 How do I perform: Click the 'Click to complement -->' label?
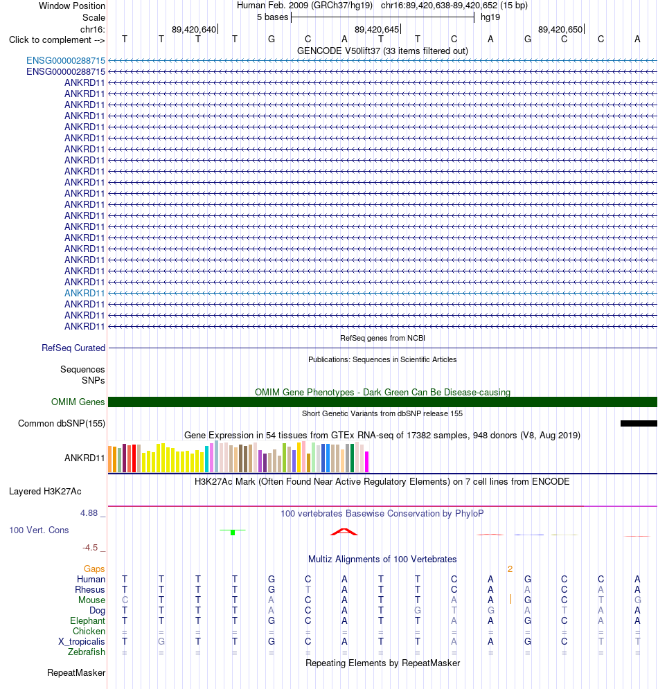pyautogui.click(x=57, y=40)
